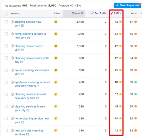Select all keywords with header checkbox

[6, 14]
